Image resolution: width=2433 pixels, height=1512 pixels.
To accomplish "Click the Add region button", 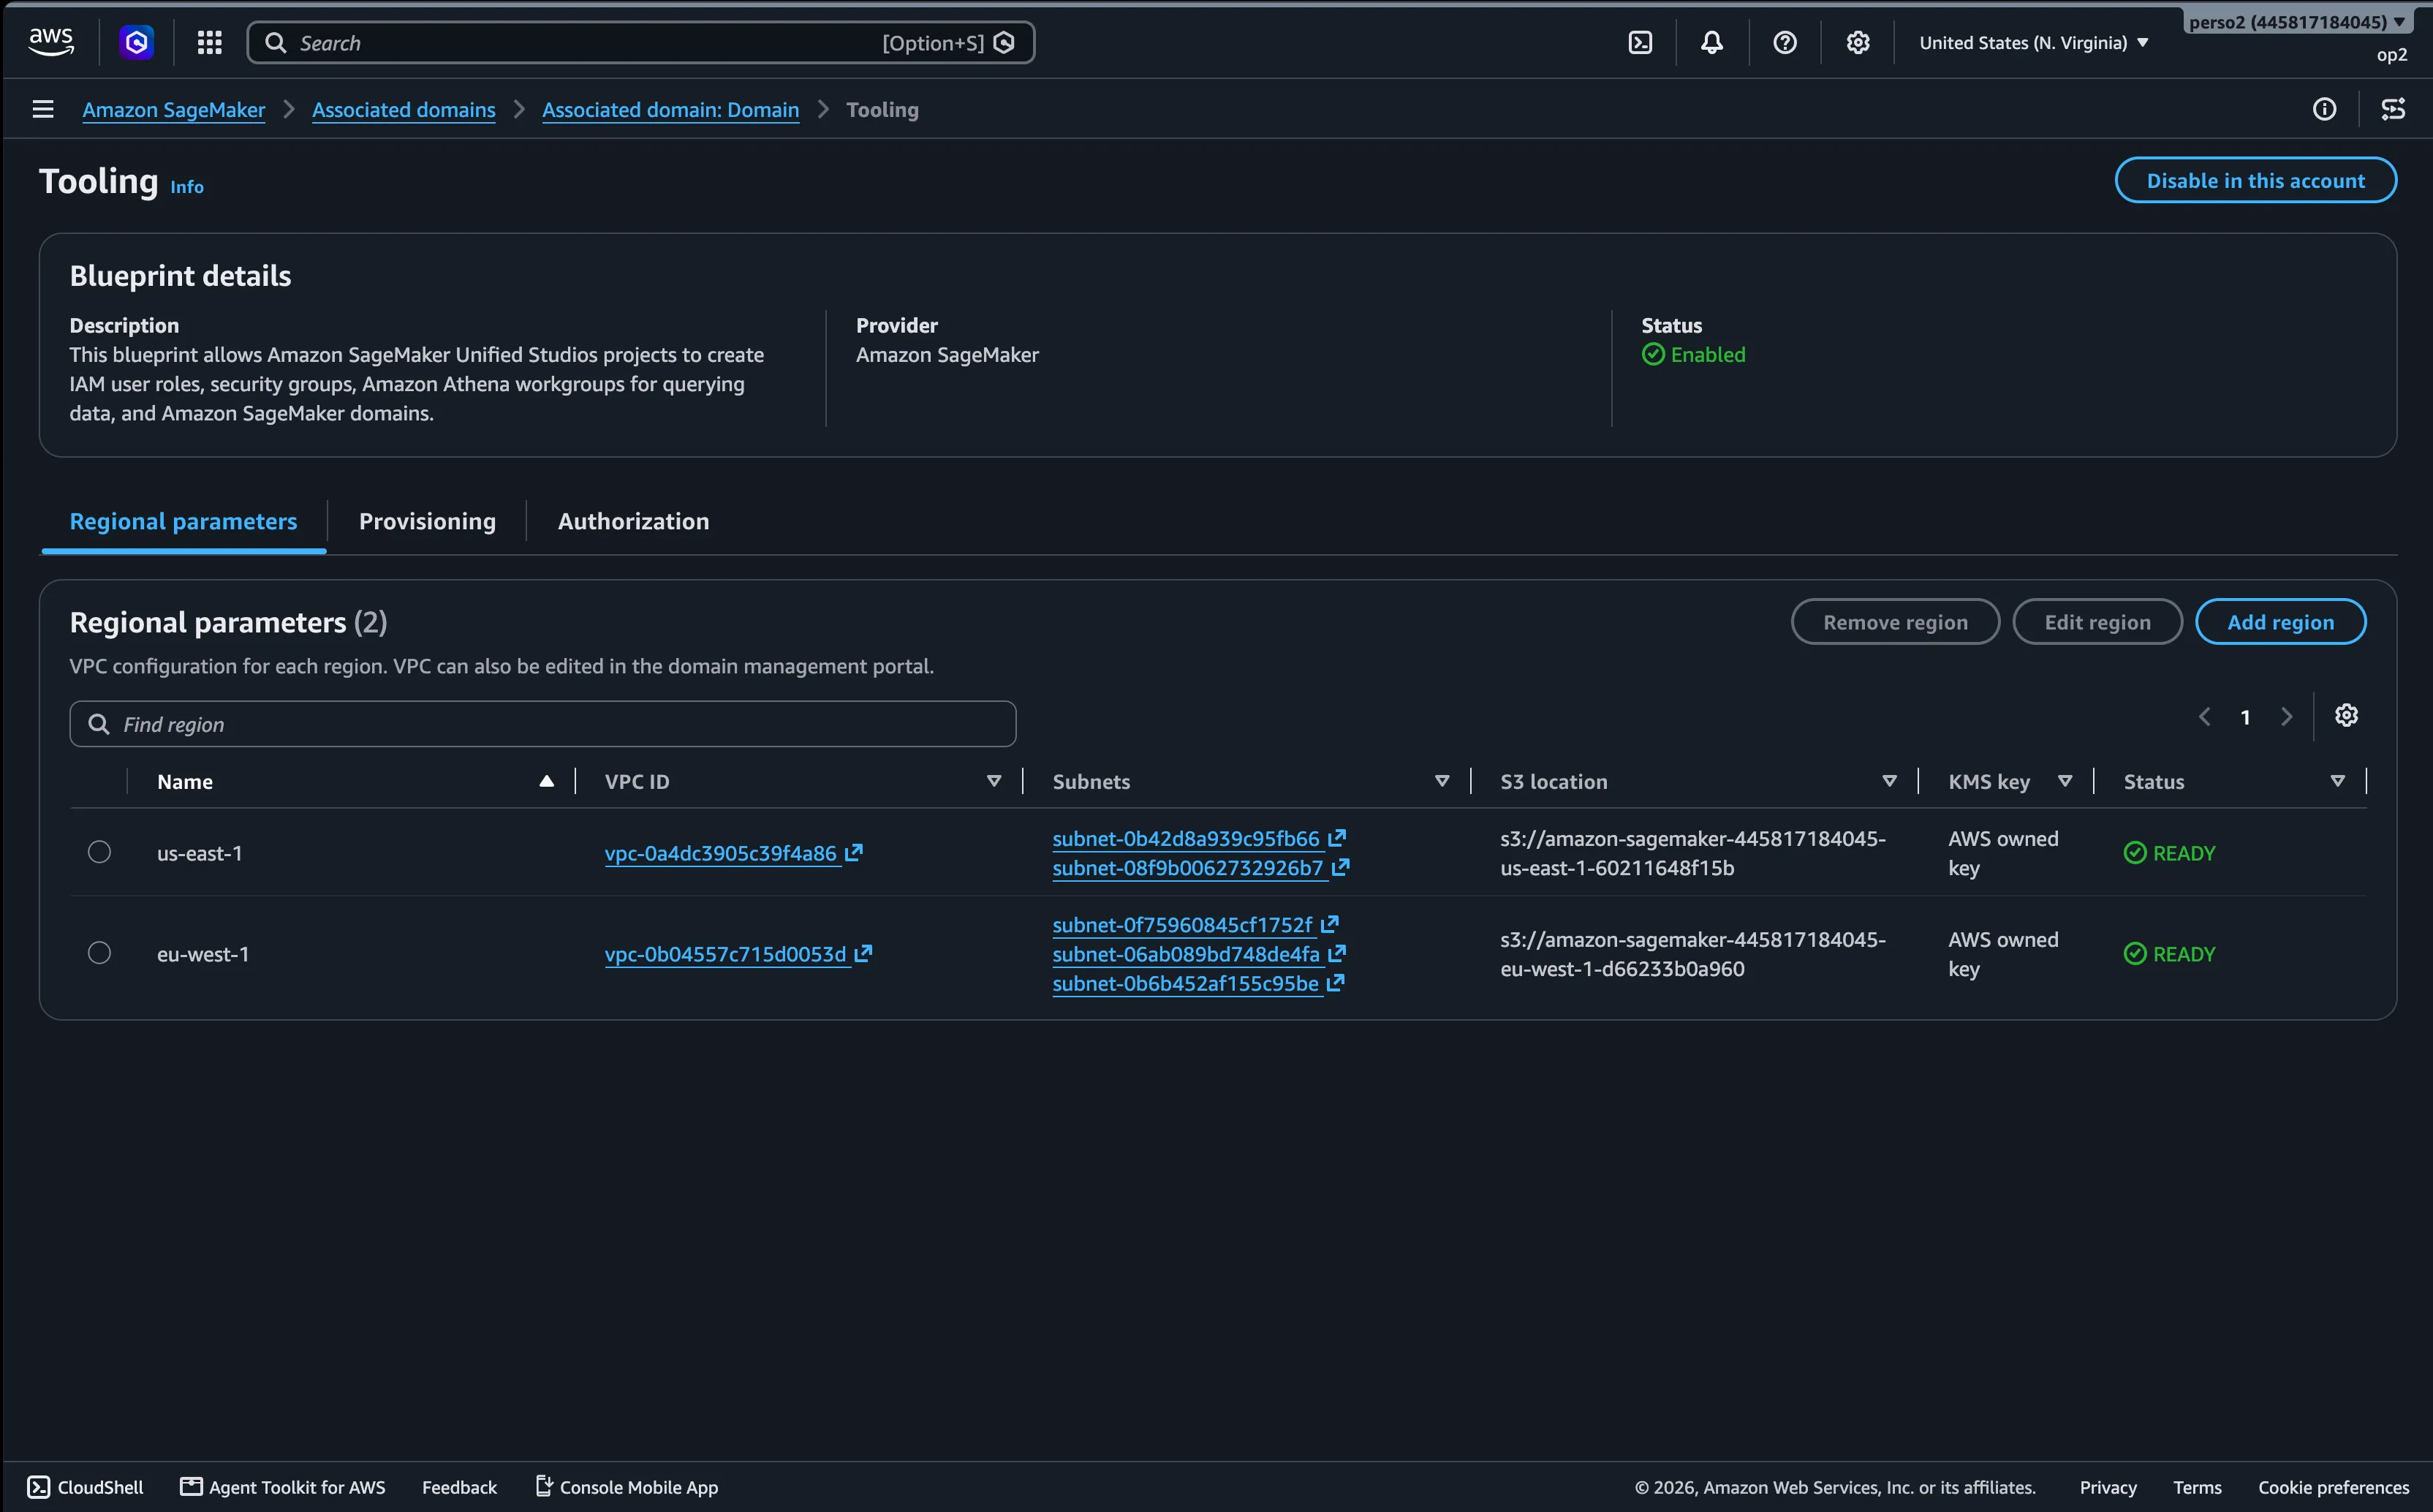I will pyautogui.click(x=2280, y=622).
